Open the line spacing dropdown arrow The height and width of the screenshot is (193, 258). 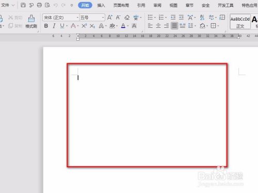coord(195,26)
